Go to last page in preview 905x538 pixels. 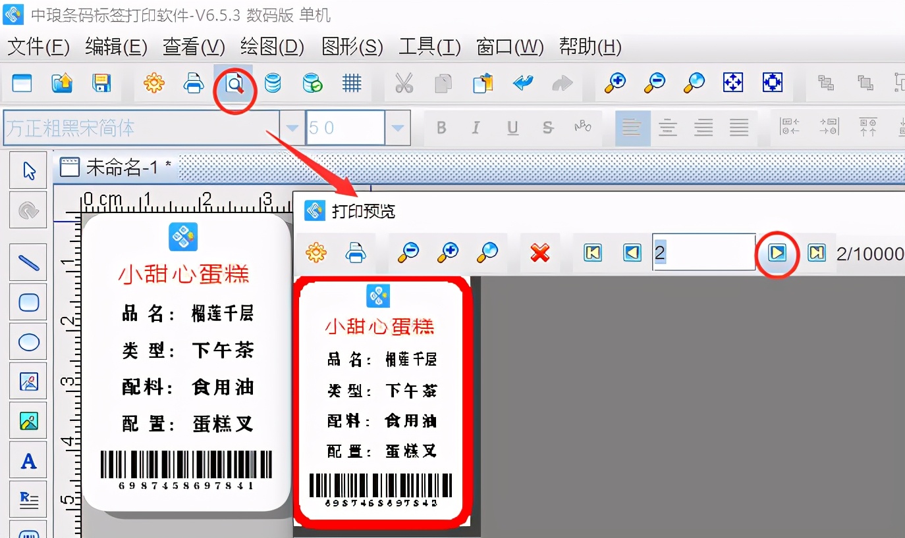pos(817,253)
